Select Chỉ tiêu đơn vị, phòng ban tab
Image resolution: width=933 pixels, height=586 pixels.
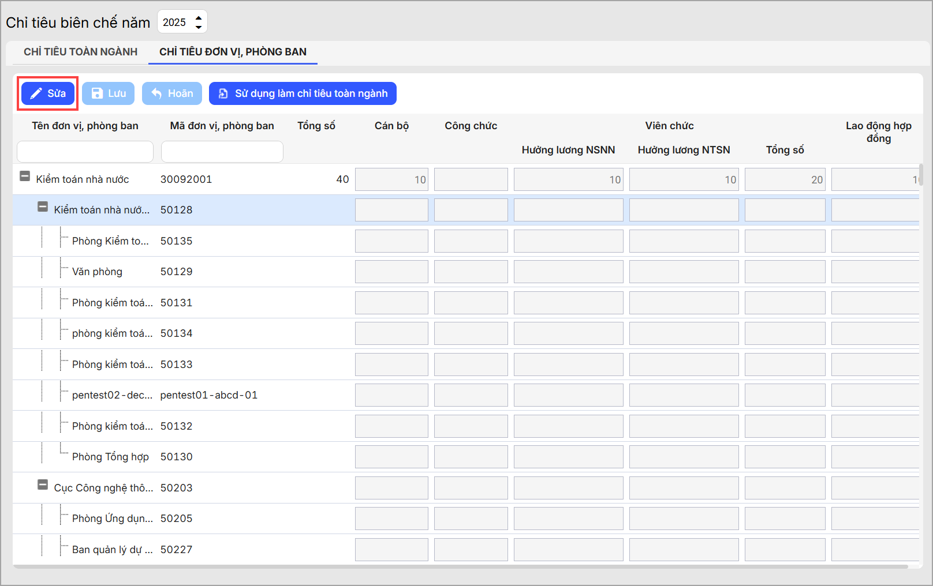[233, 52]
